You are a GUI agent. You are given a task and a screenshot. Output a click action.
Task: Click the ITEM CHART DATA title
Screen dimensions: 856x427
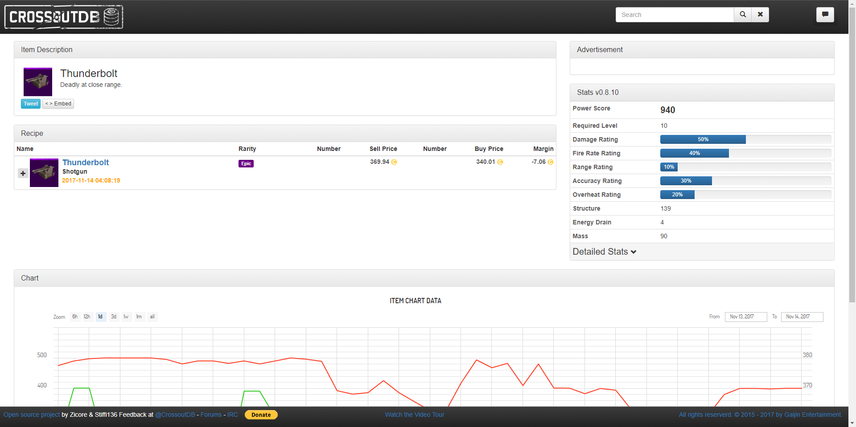pyautogui.click(x=416, y=301)
